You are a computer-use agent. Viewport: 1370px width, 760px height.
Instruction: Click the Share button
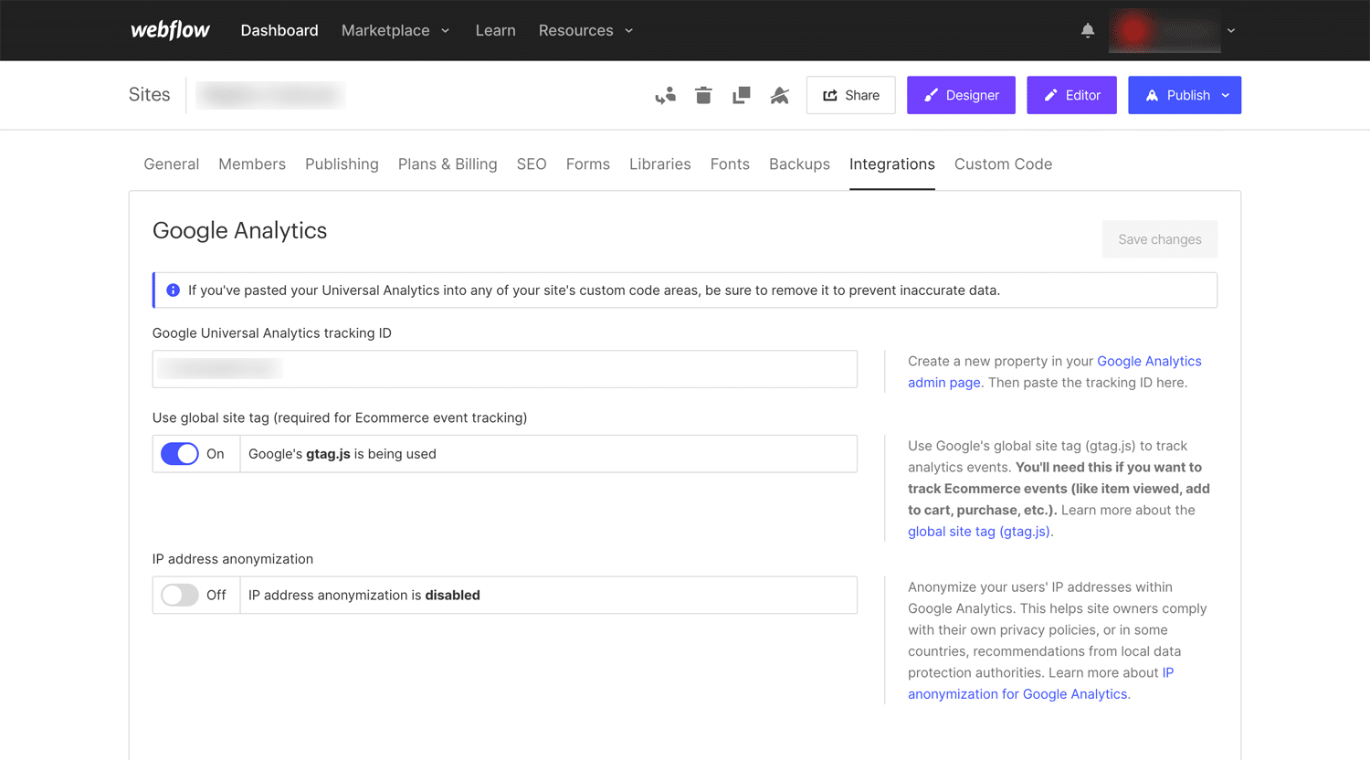pos(850,95)
